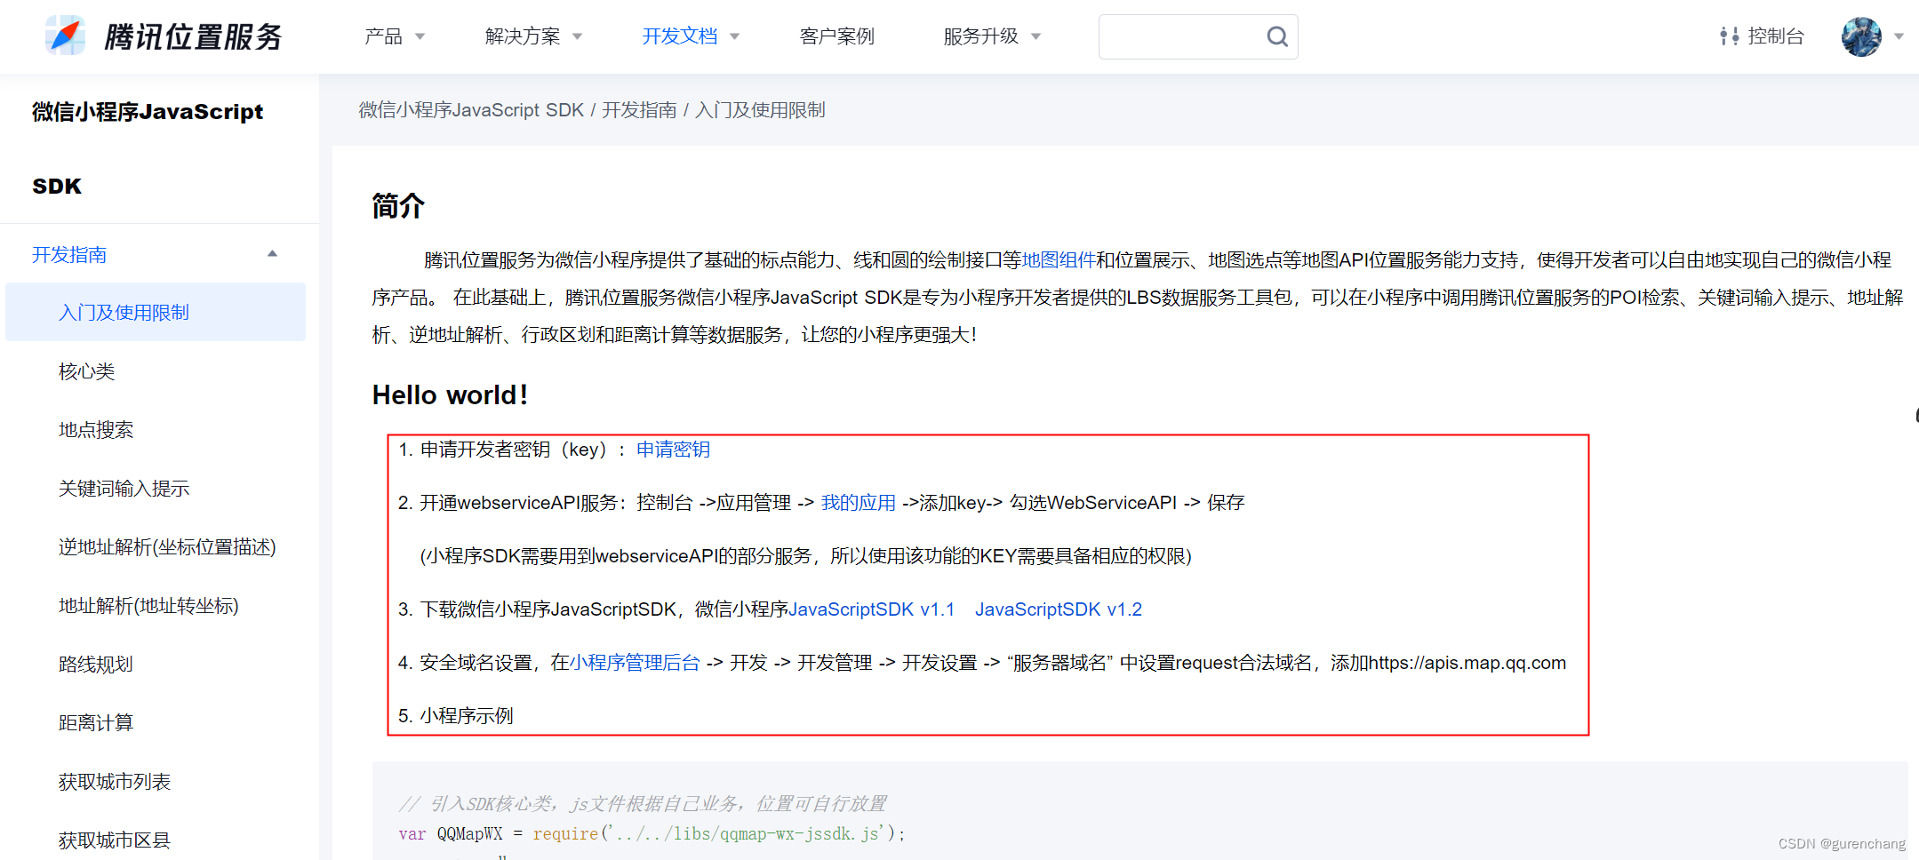Viewport: 1919px width, 860px height.
Task: Click step 5 text 小程序示例
Action: [466, 716]
